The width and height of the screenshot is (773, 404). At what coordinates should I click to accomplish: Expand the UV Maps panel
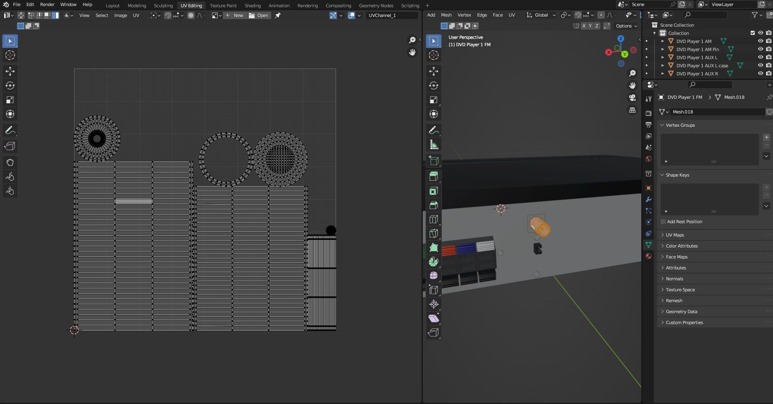(x=714, y=235)
